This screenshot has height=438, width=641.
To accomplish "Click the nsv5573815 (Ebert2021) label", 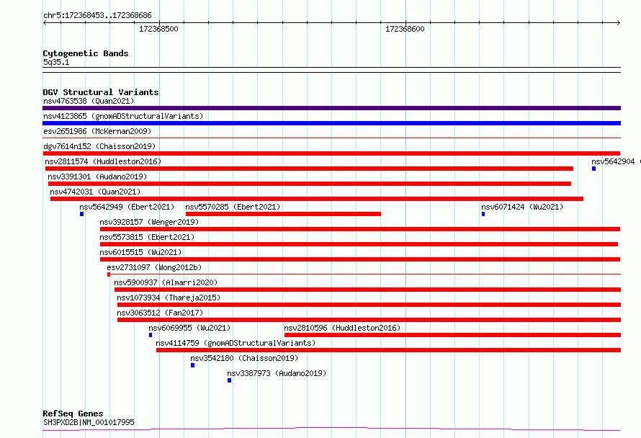I will tap(147, 237).
